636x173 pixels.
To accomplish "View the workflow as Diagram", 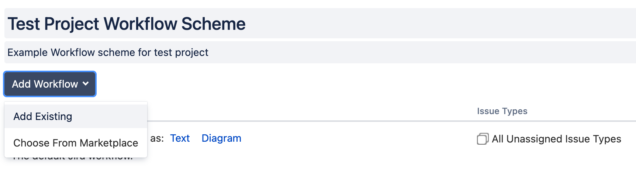I will [221, 138].
